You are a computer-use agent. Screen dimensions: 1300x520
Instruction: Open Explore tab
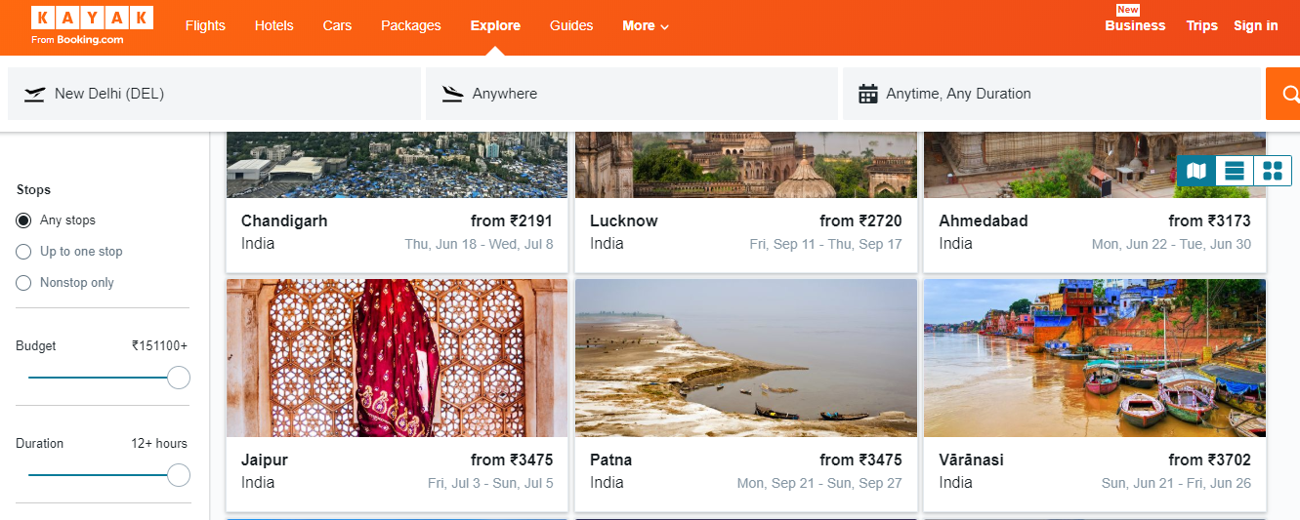pyautogui.click(x=495, y=25)
